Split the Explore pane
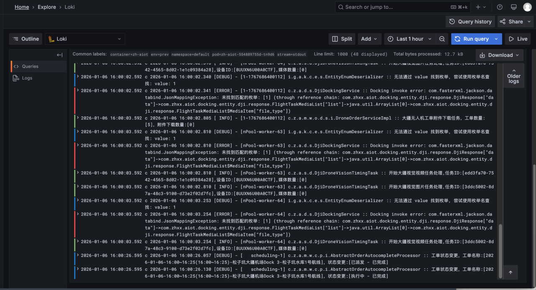The width and height of the screenshot is (536, 290). pos(342,39)
